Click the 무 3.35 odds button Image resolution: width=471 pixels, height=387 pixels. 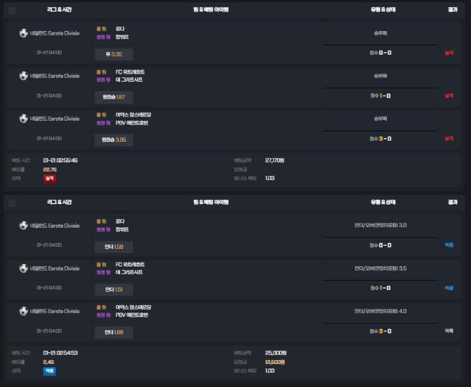point(114,54)
